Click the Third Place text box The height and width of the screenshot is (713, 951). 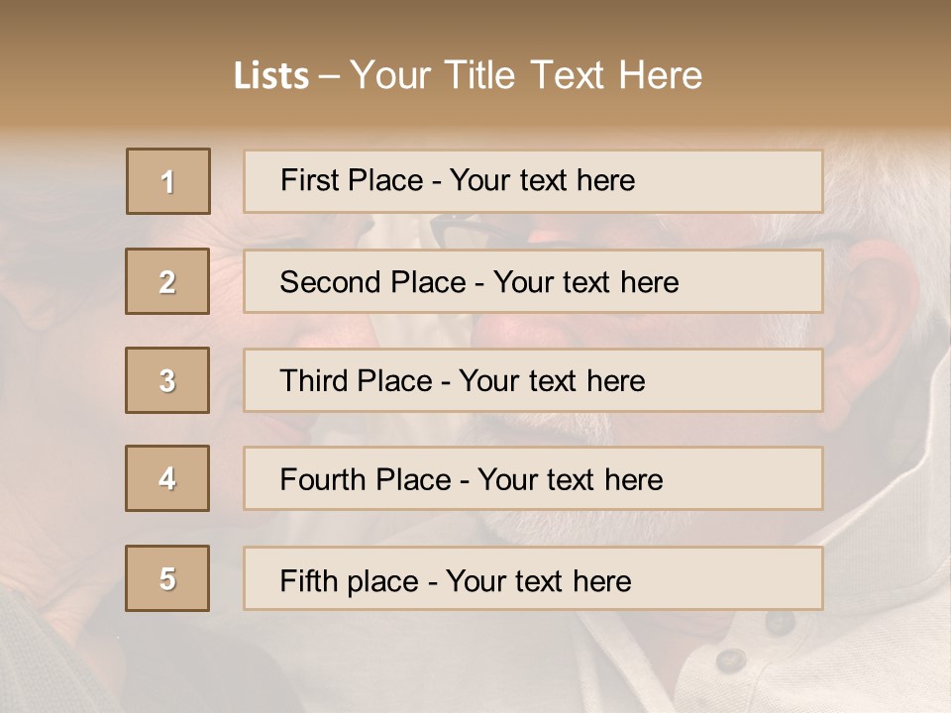click(533, 380)
